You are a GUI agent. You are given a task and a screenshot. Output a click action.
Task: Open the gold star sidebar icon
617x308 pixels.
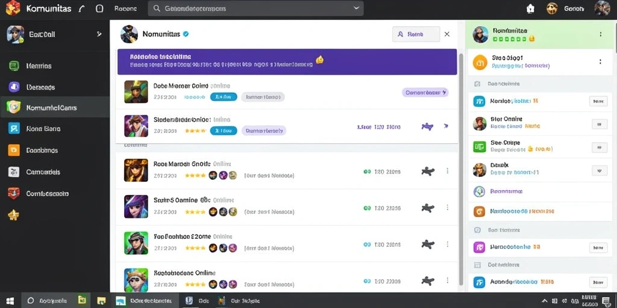tap(14, 215)
